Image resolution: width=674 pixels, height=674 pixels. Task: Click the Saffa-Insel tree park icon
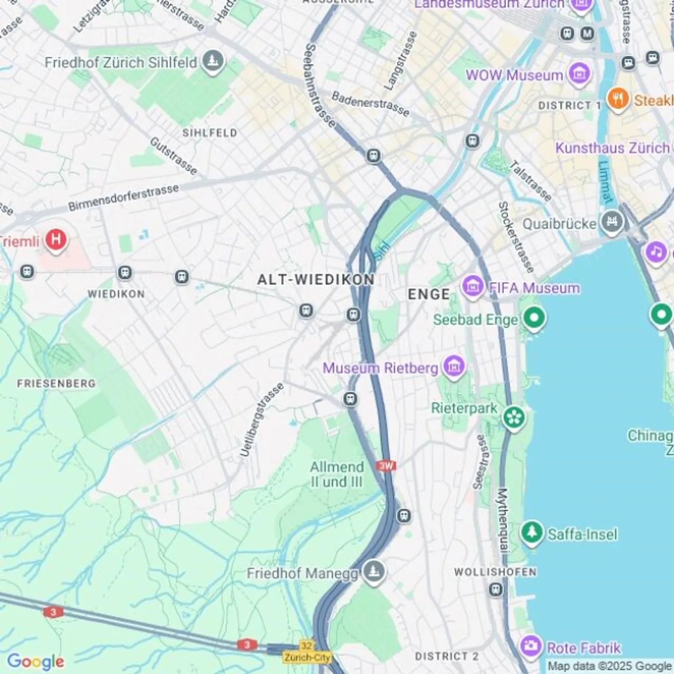(532, 533)
